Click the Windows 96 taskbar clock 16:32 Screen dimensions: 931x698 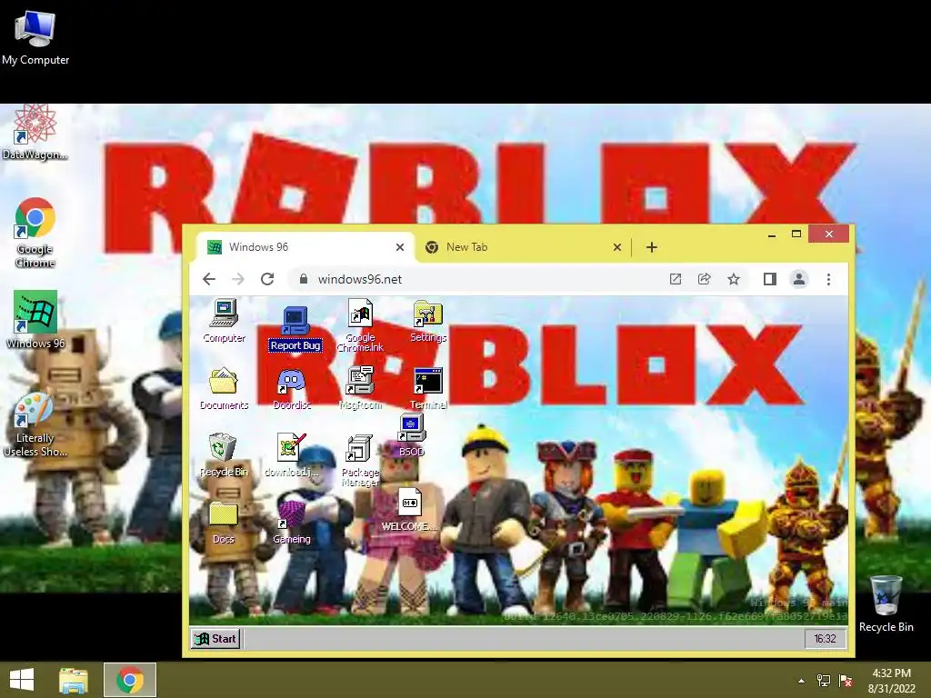(825, 639)
